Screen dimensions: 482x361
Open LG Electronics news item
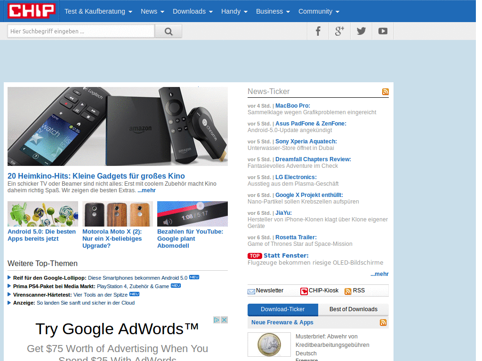click(x=296, y=177)
